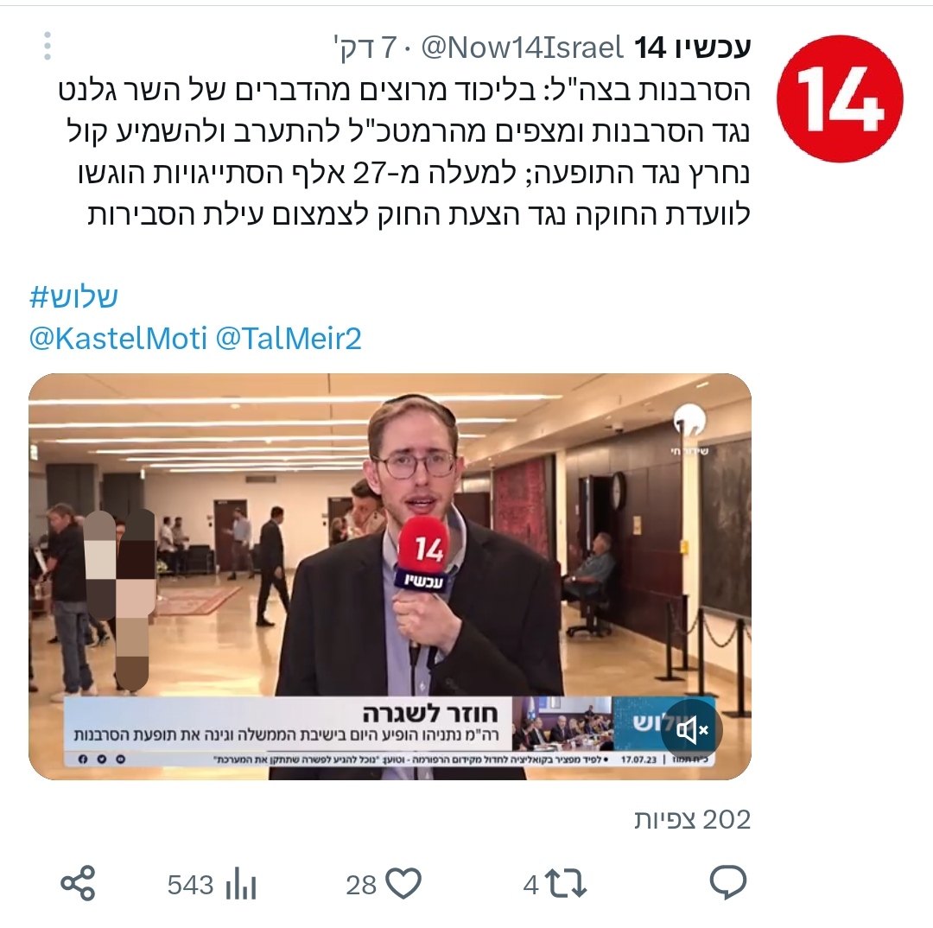Open the @KastelMoti mention
The width and height of the screenshot is (933, 928).
coord(117,339)
